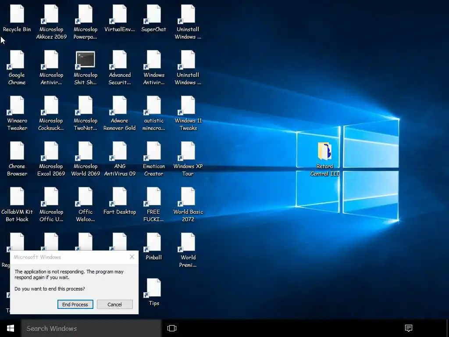This screenshot has height=337, width=449.
Task: Open Task View from the taskbar
Action: tap(172, 328)
